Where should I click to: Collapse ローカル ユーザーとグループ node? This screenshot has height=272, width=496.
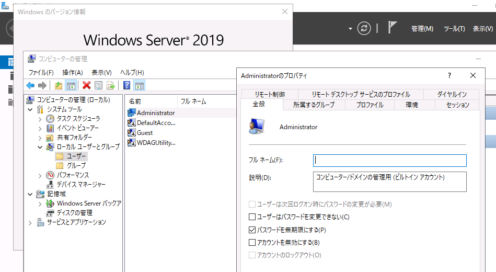[40, 147]
